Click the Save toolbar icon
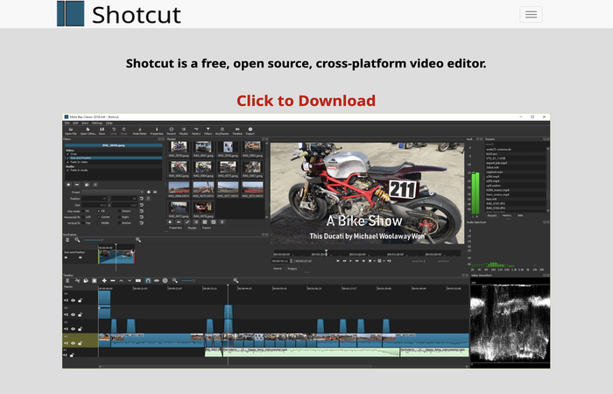Viewport: 613px width, 394px height. [101, 130]
